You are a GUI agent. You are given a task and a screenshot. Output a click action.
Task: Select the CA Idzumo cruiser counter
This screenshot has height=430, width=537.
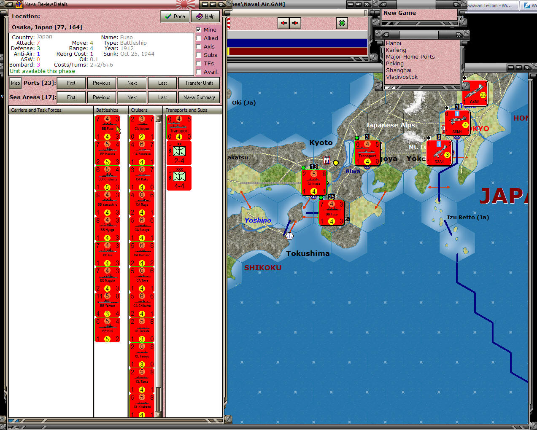tap(142, 127)
